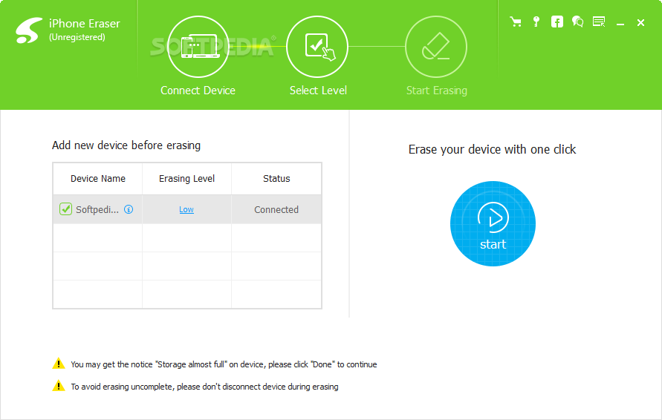Screen dimensions: 662x420
Task: Open the Low erasing level link
Action: click(186, 209)
